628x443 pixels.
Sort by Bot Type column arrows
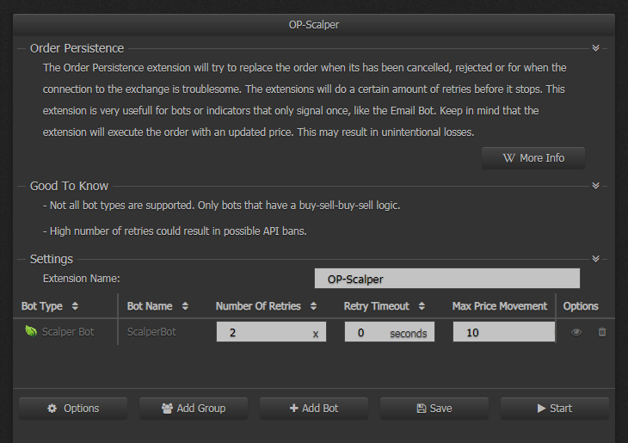[x=75, y=306]
